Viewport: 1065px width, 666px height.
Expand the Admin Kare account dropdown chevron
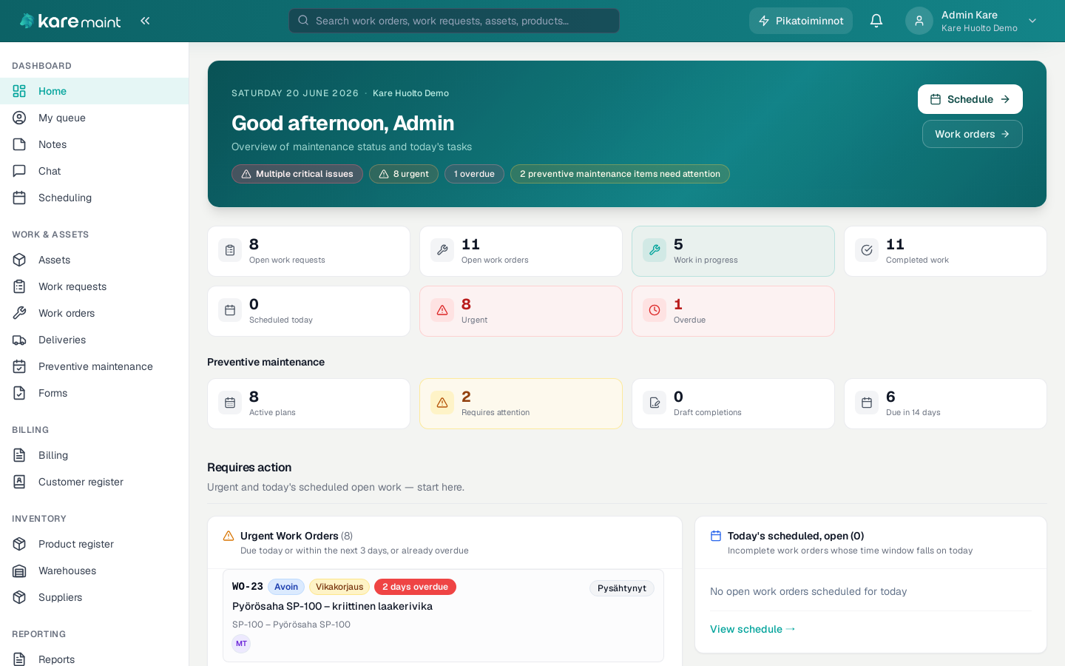coord(1032,21)
